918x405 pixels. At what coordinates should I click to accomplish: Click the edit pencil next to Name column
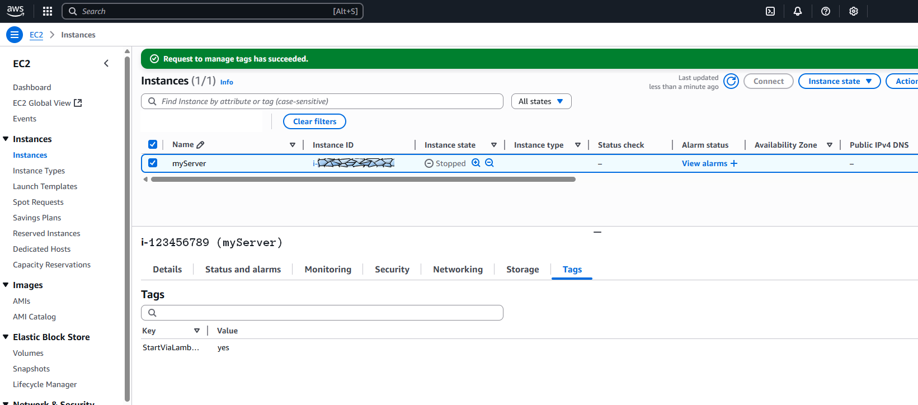[201, 145]
